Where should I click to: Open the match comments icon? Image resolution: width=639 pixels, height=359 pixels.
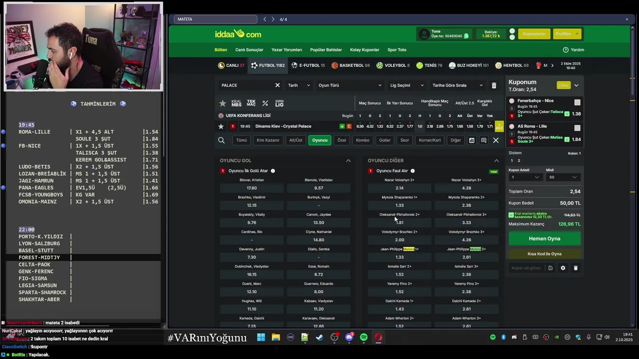(x=483, y=141)
